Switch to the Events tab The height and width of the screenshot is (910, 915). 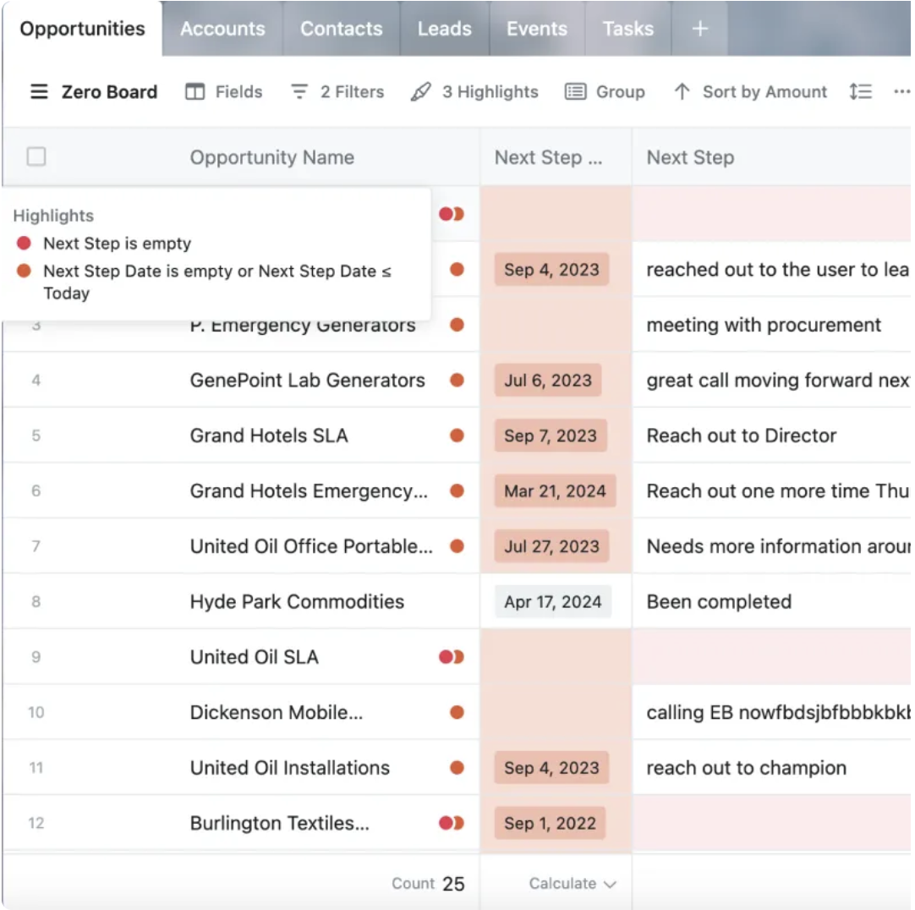pyautogui.click(x=536, y=29)
